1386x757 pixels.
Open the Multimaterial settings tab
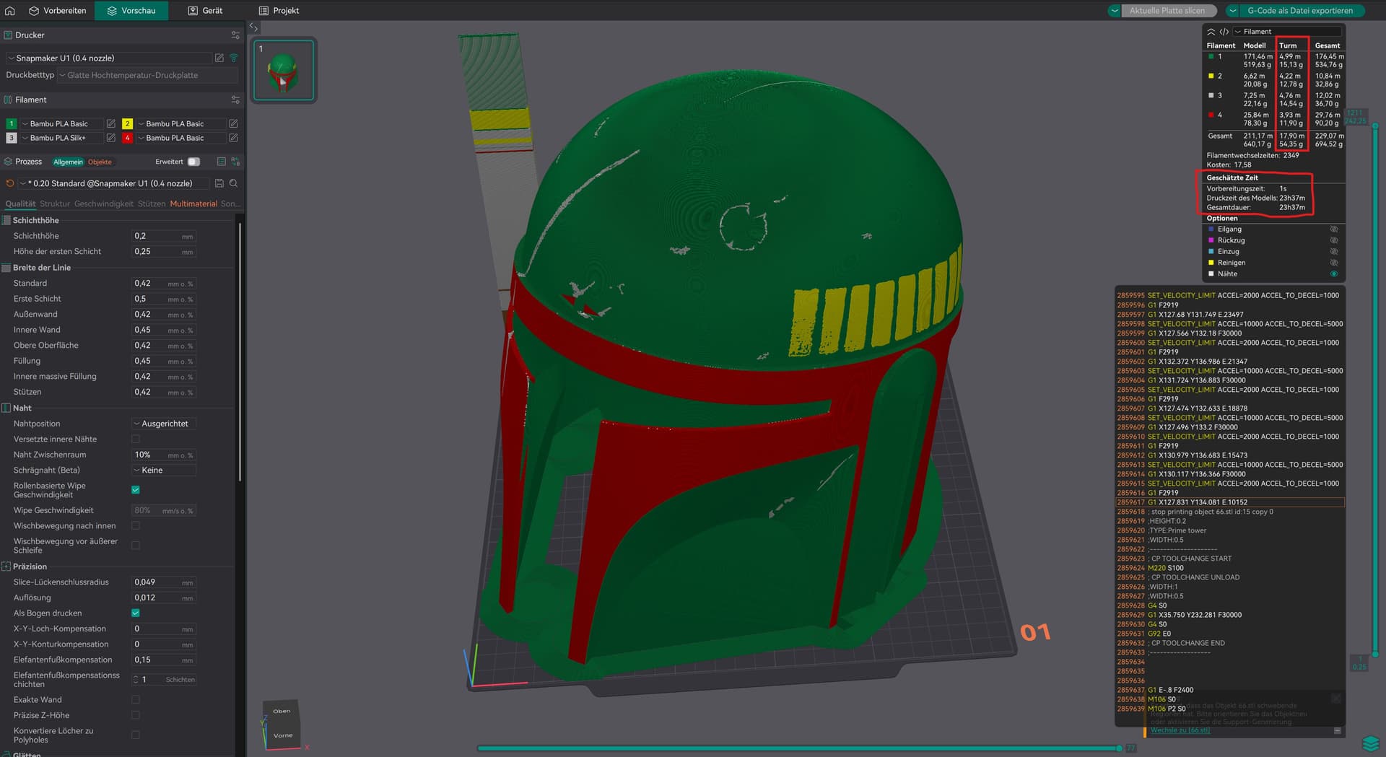tap(193, 204)
